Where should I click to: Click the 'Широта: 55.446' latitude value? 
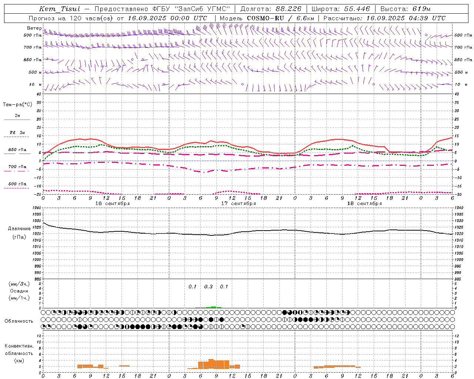pyautogui.click(x=341, y=9)
